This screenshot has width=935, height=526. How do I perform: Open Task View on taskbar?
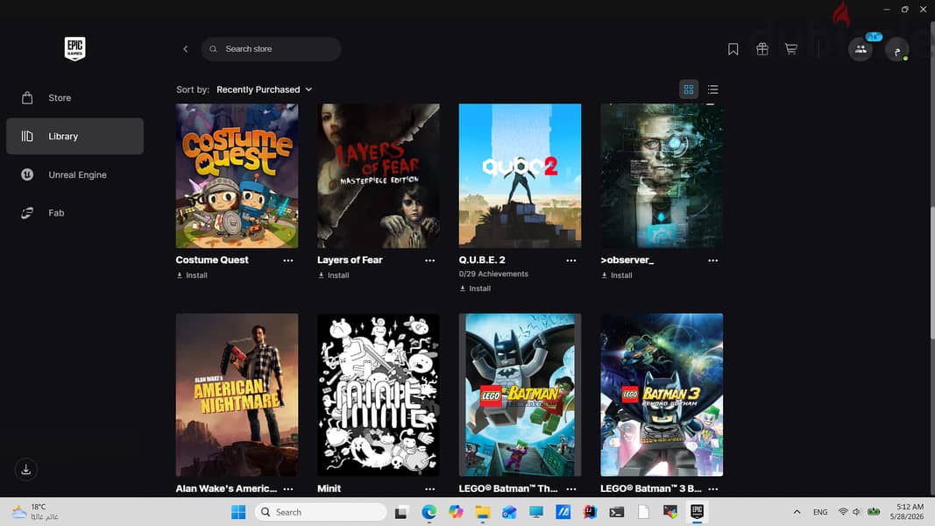[401, 512]
